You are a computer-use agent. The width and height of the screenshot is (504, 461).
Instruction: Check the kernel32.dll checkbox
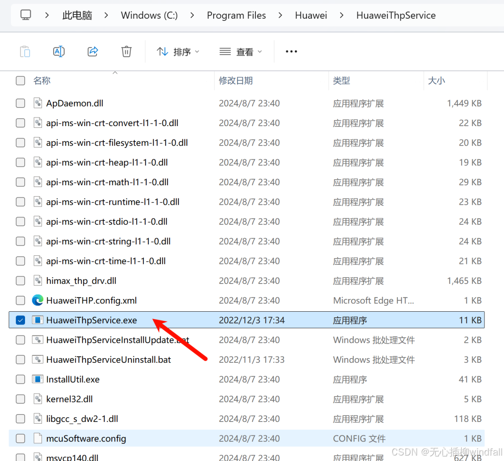[x=20, y=399]
